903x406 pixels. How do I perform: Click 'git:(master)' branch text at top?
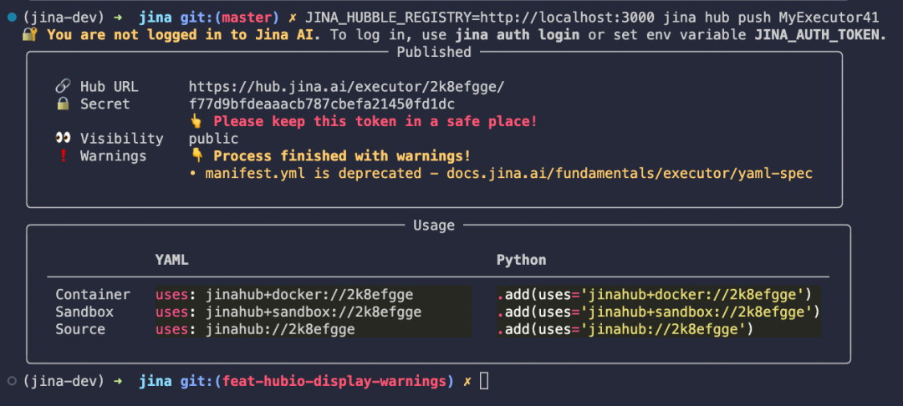pyautogui.click(x=230, y=18)
